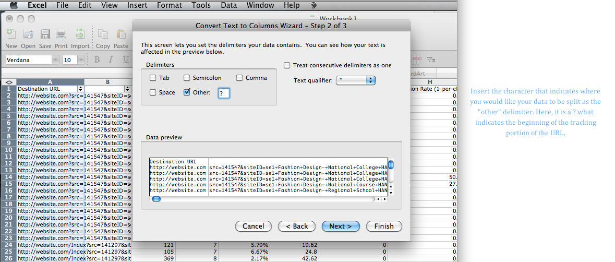
Task: Click the Finish button
Action: pos(384,226)
